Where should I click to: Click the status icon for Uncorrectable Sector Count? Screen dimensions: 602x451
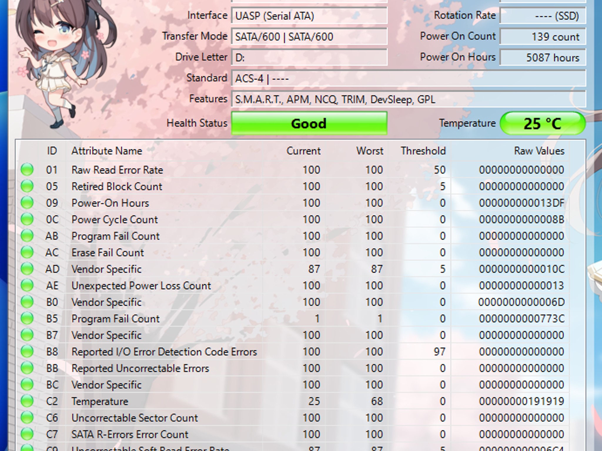(x=27, y=418)
